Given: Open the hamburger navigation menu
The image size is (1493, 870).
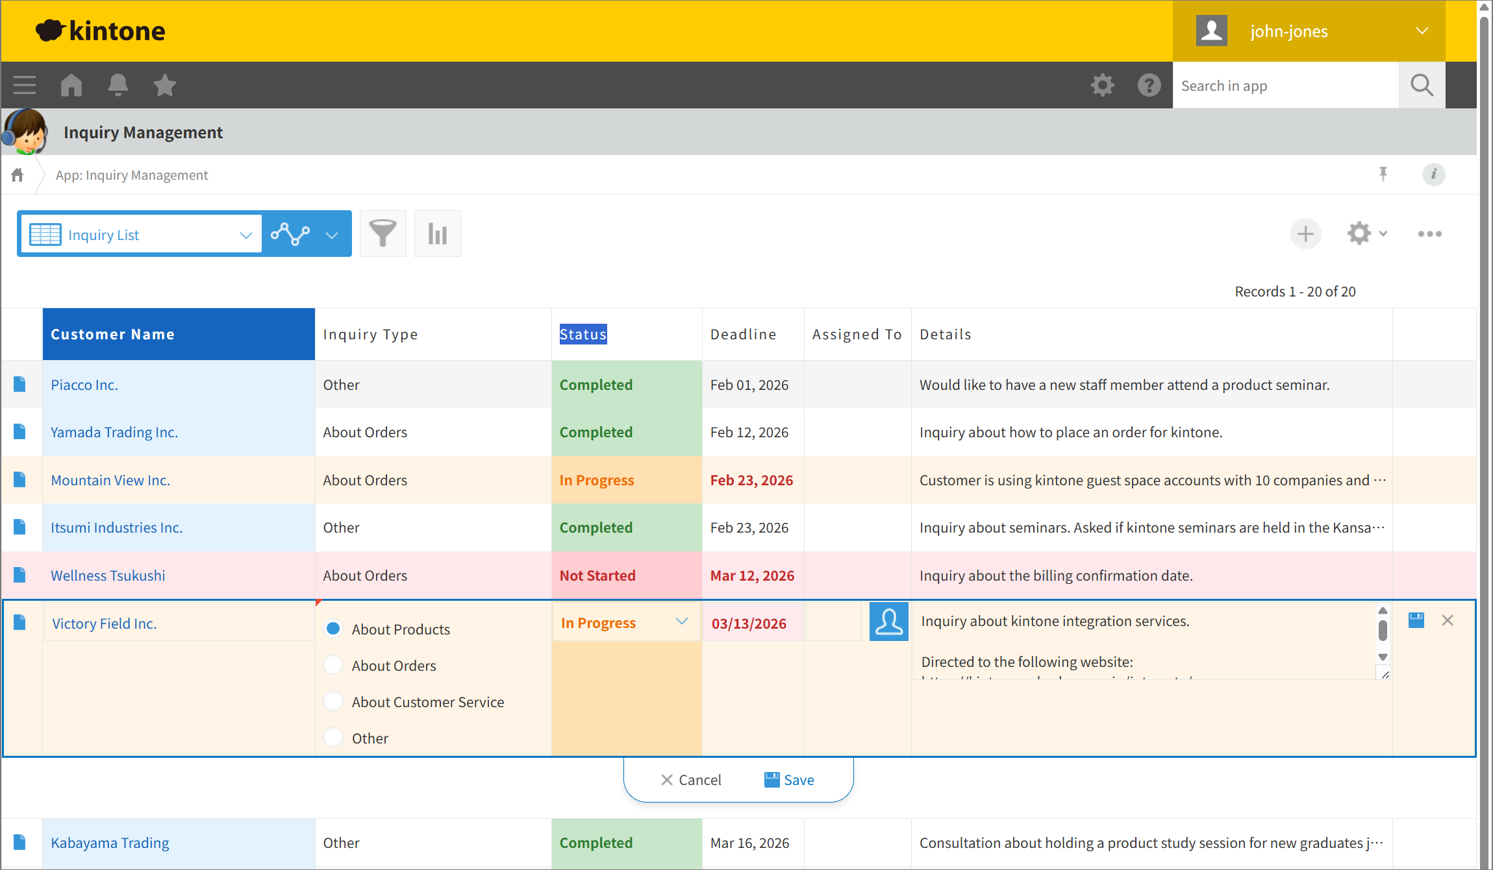Looking at the screenshot, I should [24, 85].
